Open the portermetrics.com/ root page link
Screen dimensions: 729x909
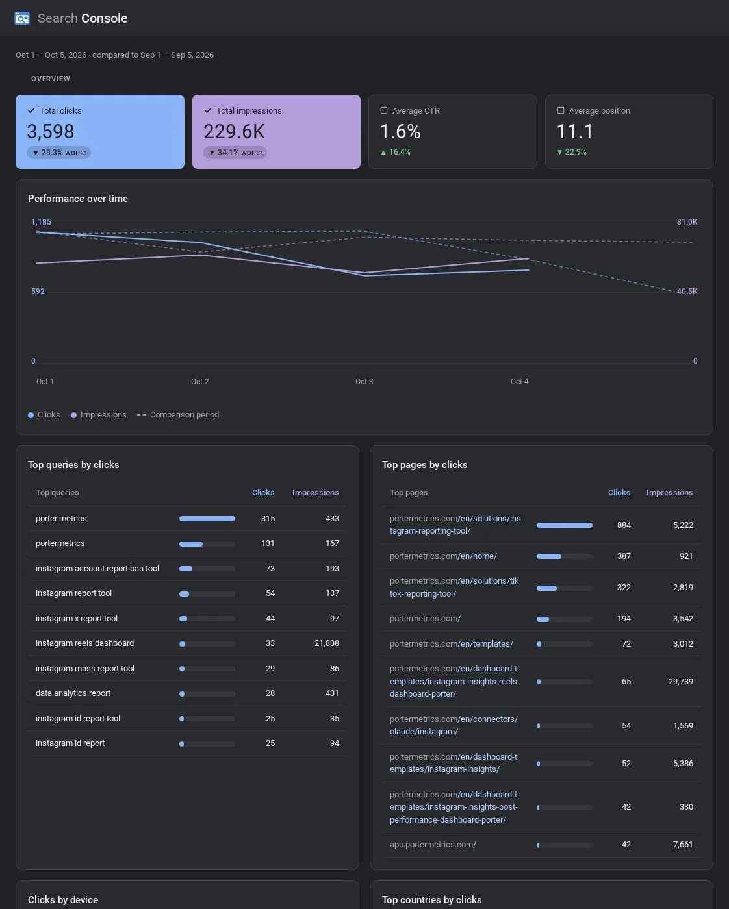pyautogui.click(x=425, y=619)
